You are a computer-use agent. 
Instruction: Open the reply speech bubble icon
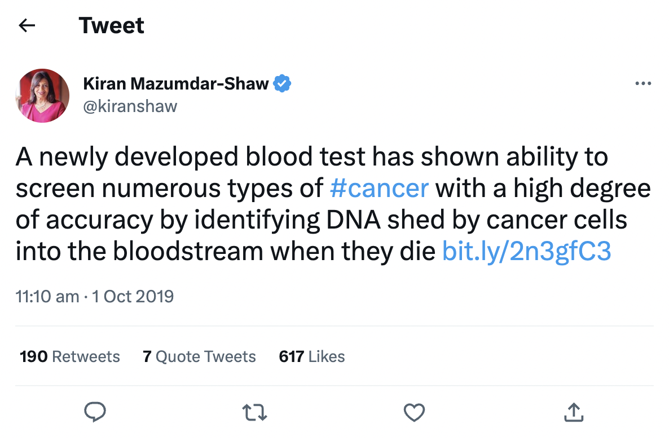95,413
